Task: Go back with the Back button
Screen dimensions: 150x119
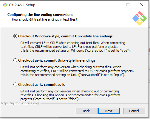Action: [86, 111]
